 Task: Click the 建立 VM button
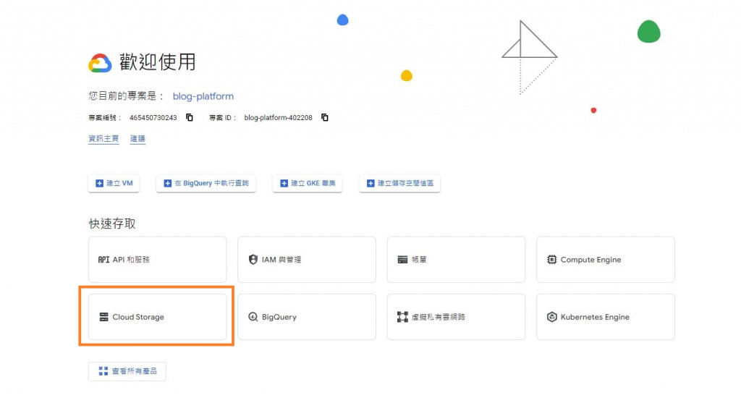(114, 183)
